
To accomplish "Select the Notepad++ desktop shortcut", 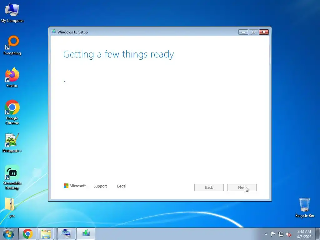I will pyautogui.click(x=12, y=142).
